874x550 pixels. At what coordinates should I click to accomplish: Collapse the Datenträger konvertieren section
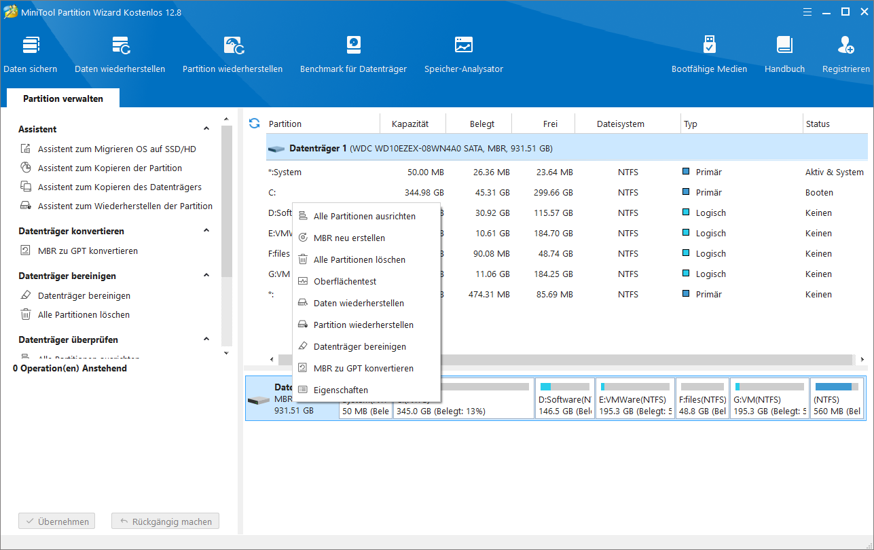206,231
